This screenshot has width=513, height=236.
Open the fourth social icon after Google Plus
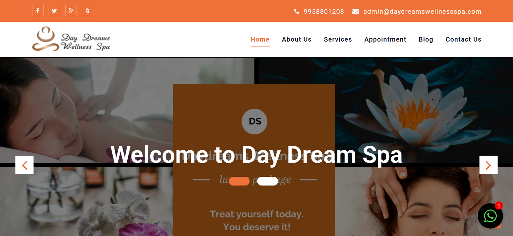point(88,11)
